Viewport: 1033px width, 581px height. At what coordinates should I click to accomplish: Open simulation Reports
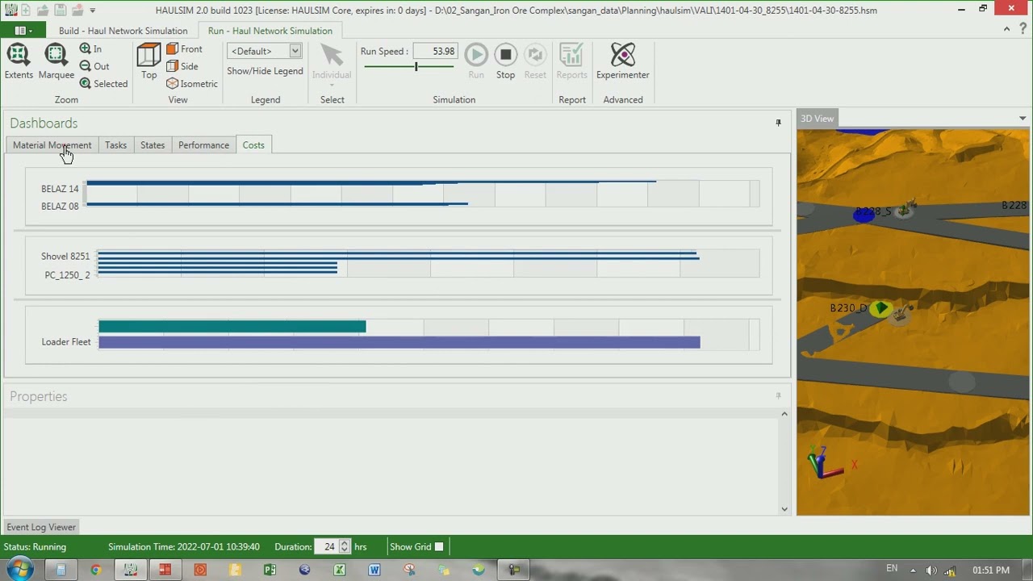tap(571, 62)
